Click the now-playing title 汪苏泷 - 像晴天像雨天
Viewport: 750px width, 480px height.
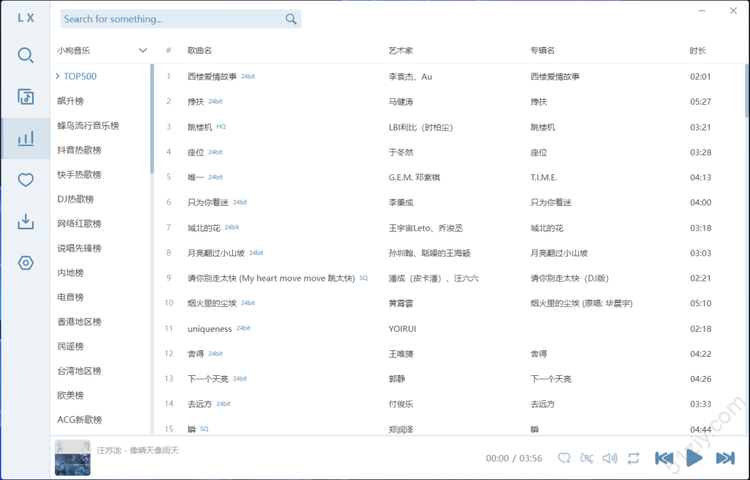click(138, 451)
